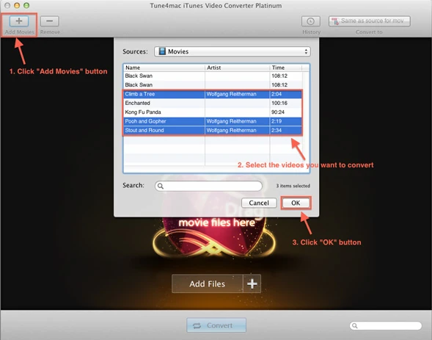The height and width of the screenshot is (340, 432).
Task: Click the yellow minimize window button
Action: coord(17,5)
